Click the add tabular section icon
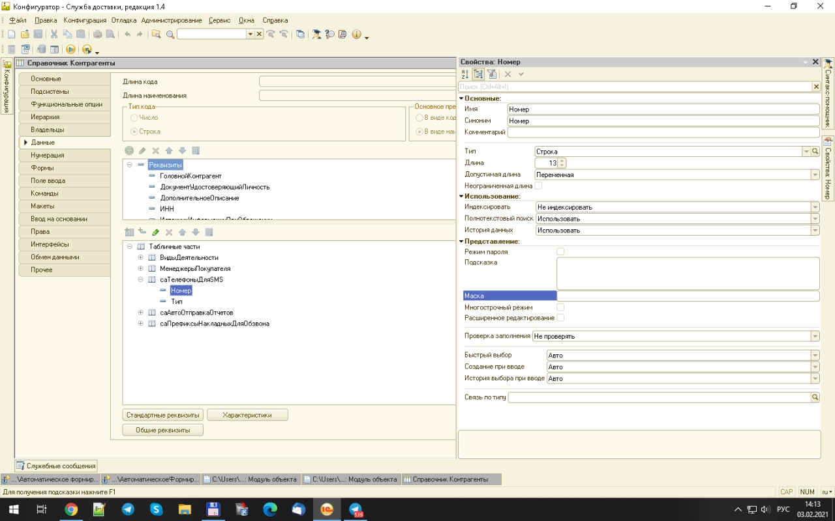Screen dimensions: 835x521 (129, 232)
